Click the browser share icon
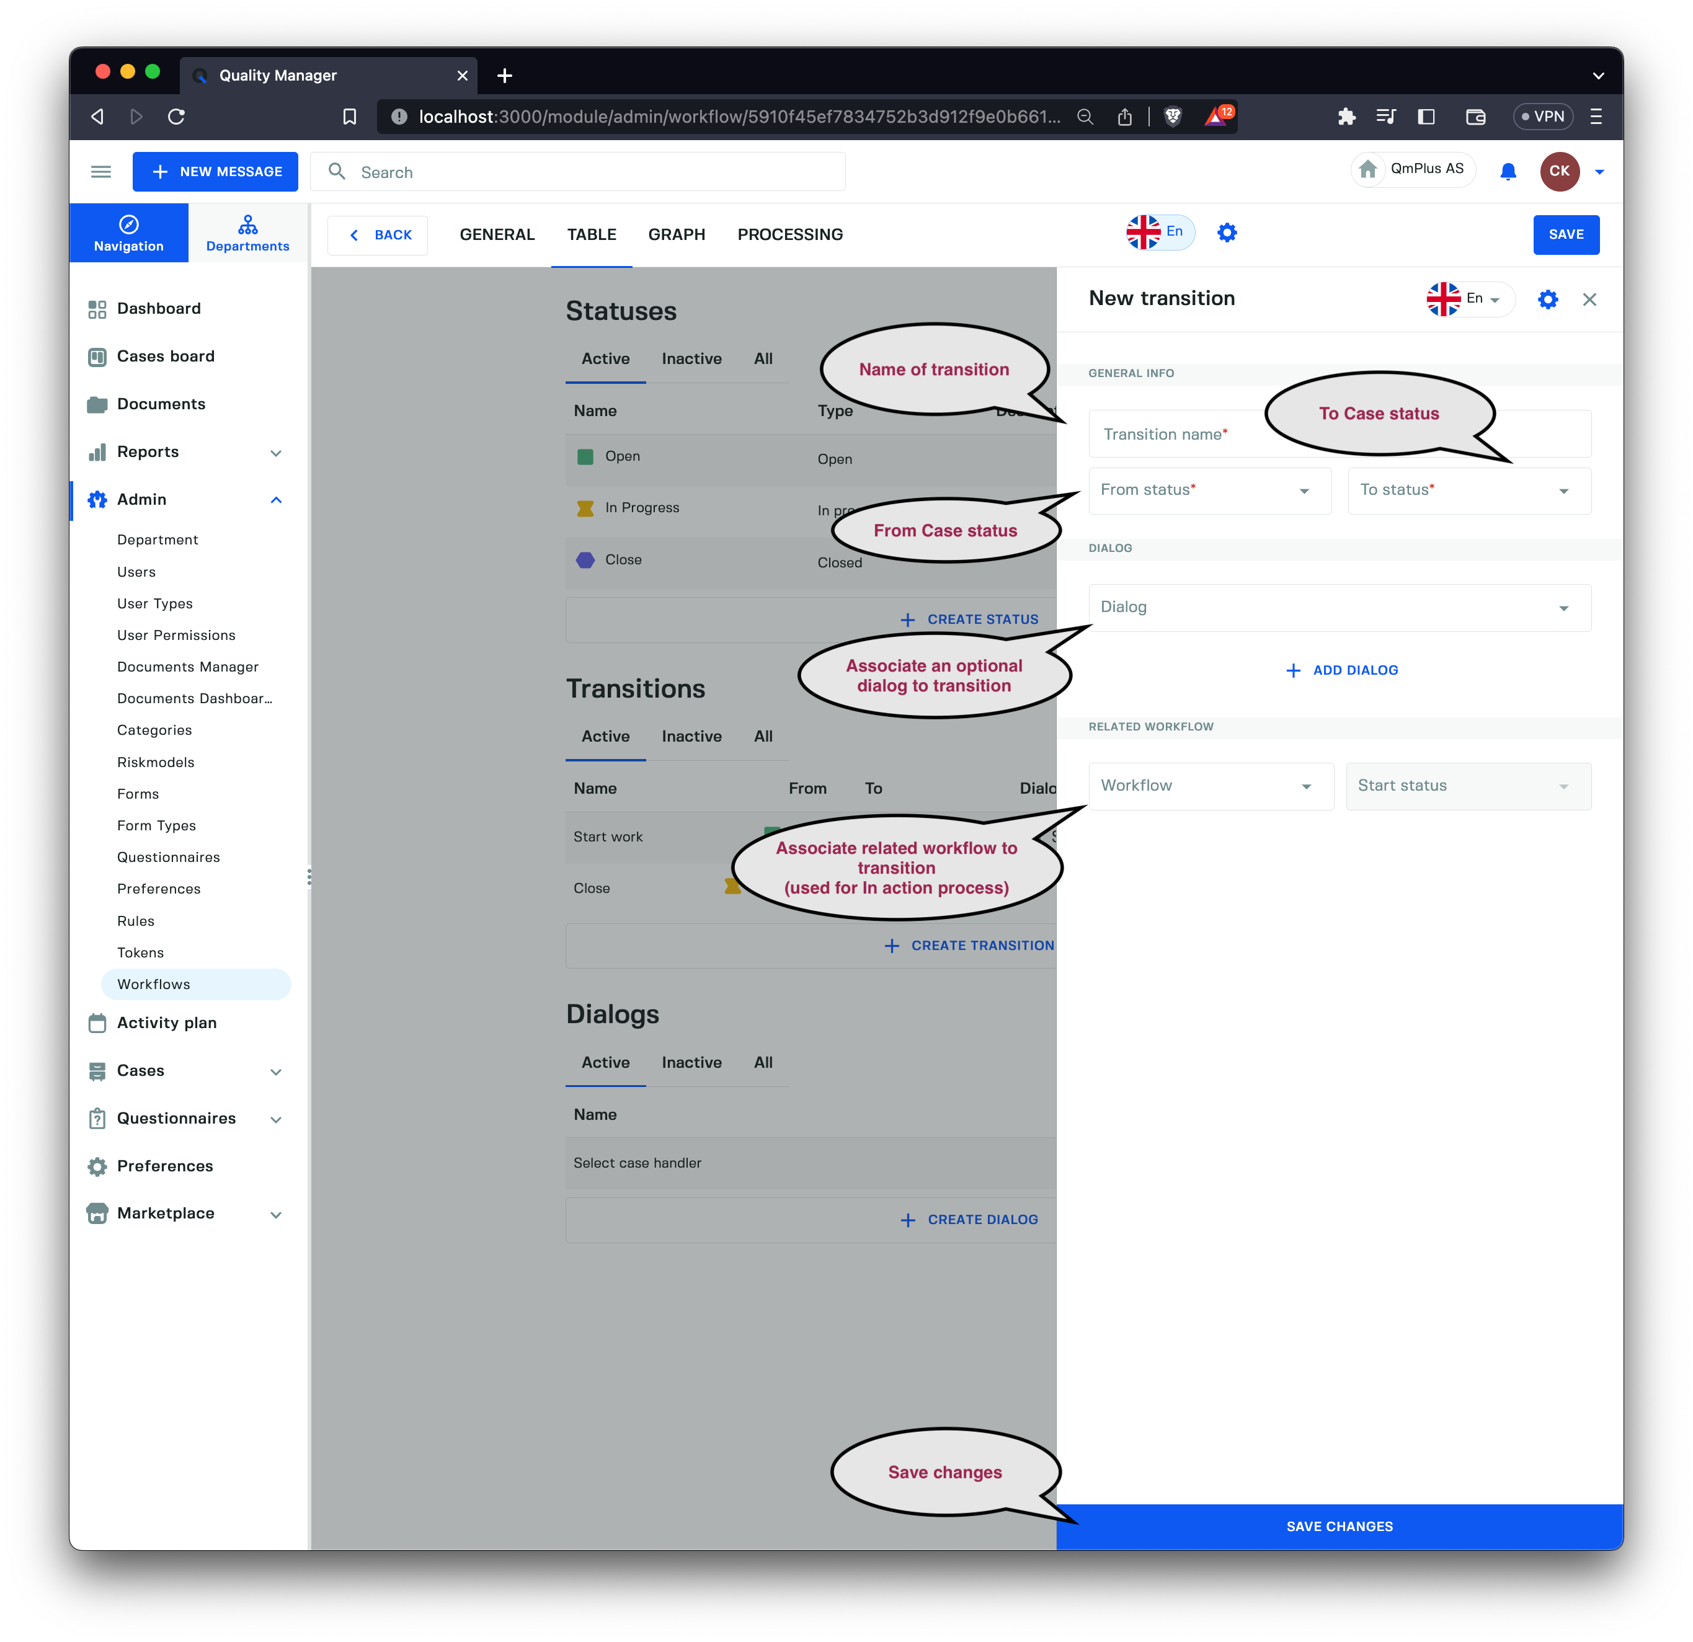The width and height of the screenshot is (1693, 1642). (1125, 117)
